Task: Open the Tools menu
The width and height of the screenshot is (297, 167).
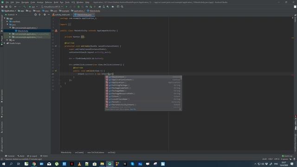Action: point(67,2)
